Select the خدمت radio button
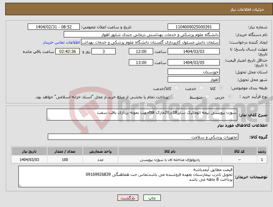 201,88
